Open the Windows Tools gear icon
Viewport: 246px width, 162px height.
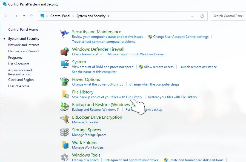65,157
